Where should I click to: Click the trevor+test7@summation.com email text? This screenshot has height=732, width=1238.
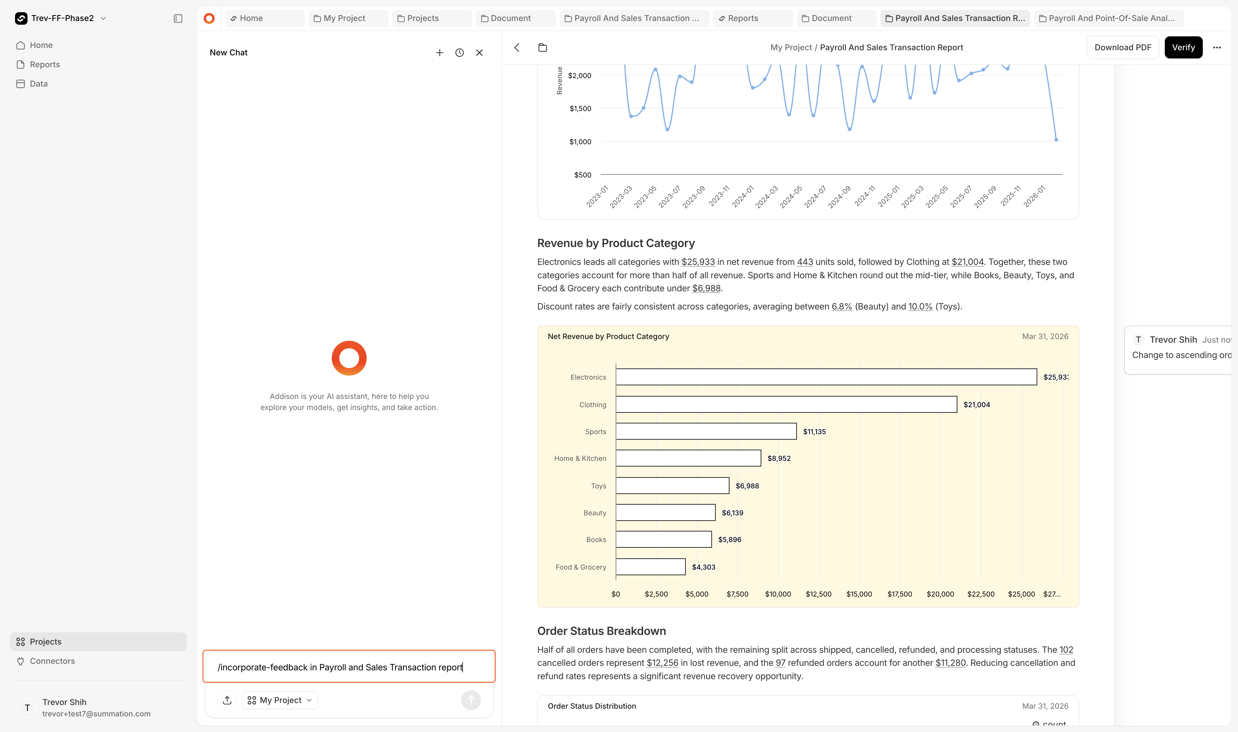(96, 714)
